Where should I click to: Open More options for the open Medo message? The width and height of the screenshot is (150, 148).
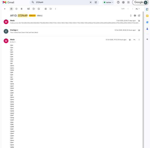(139, 40)
